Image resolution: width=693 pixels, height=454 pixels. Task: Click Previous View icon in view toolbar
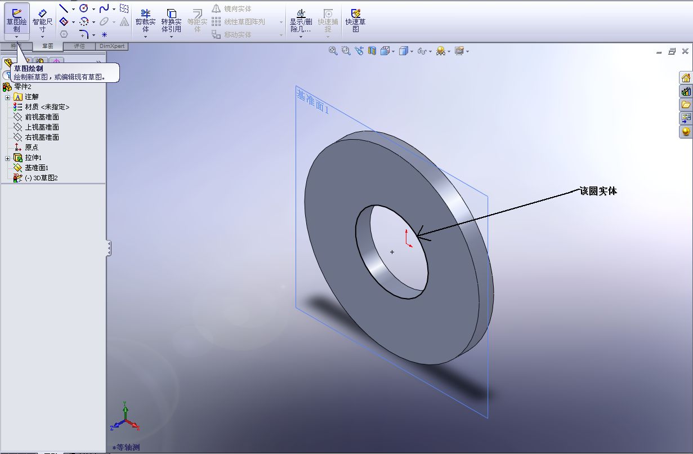pos(359,51)
